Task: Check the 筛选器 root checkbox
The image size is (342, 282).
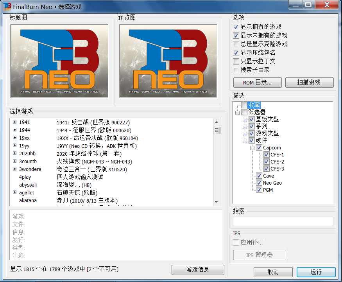Action: tap(244, 112)
